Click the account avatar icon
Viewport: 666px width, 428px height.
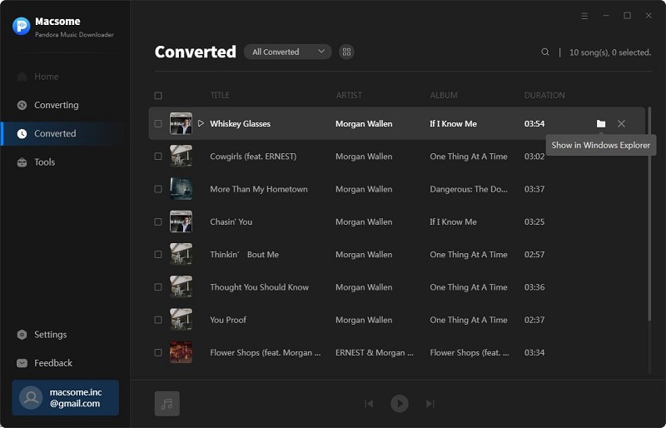click(31, 398)
